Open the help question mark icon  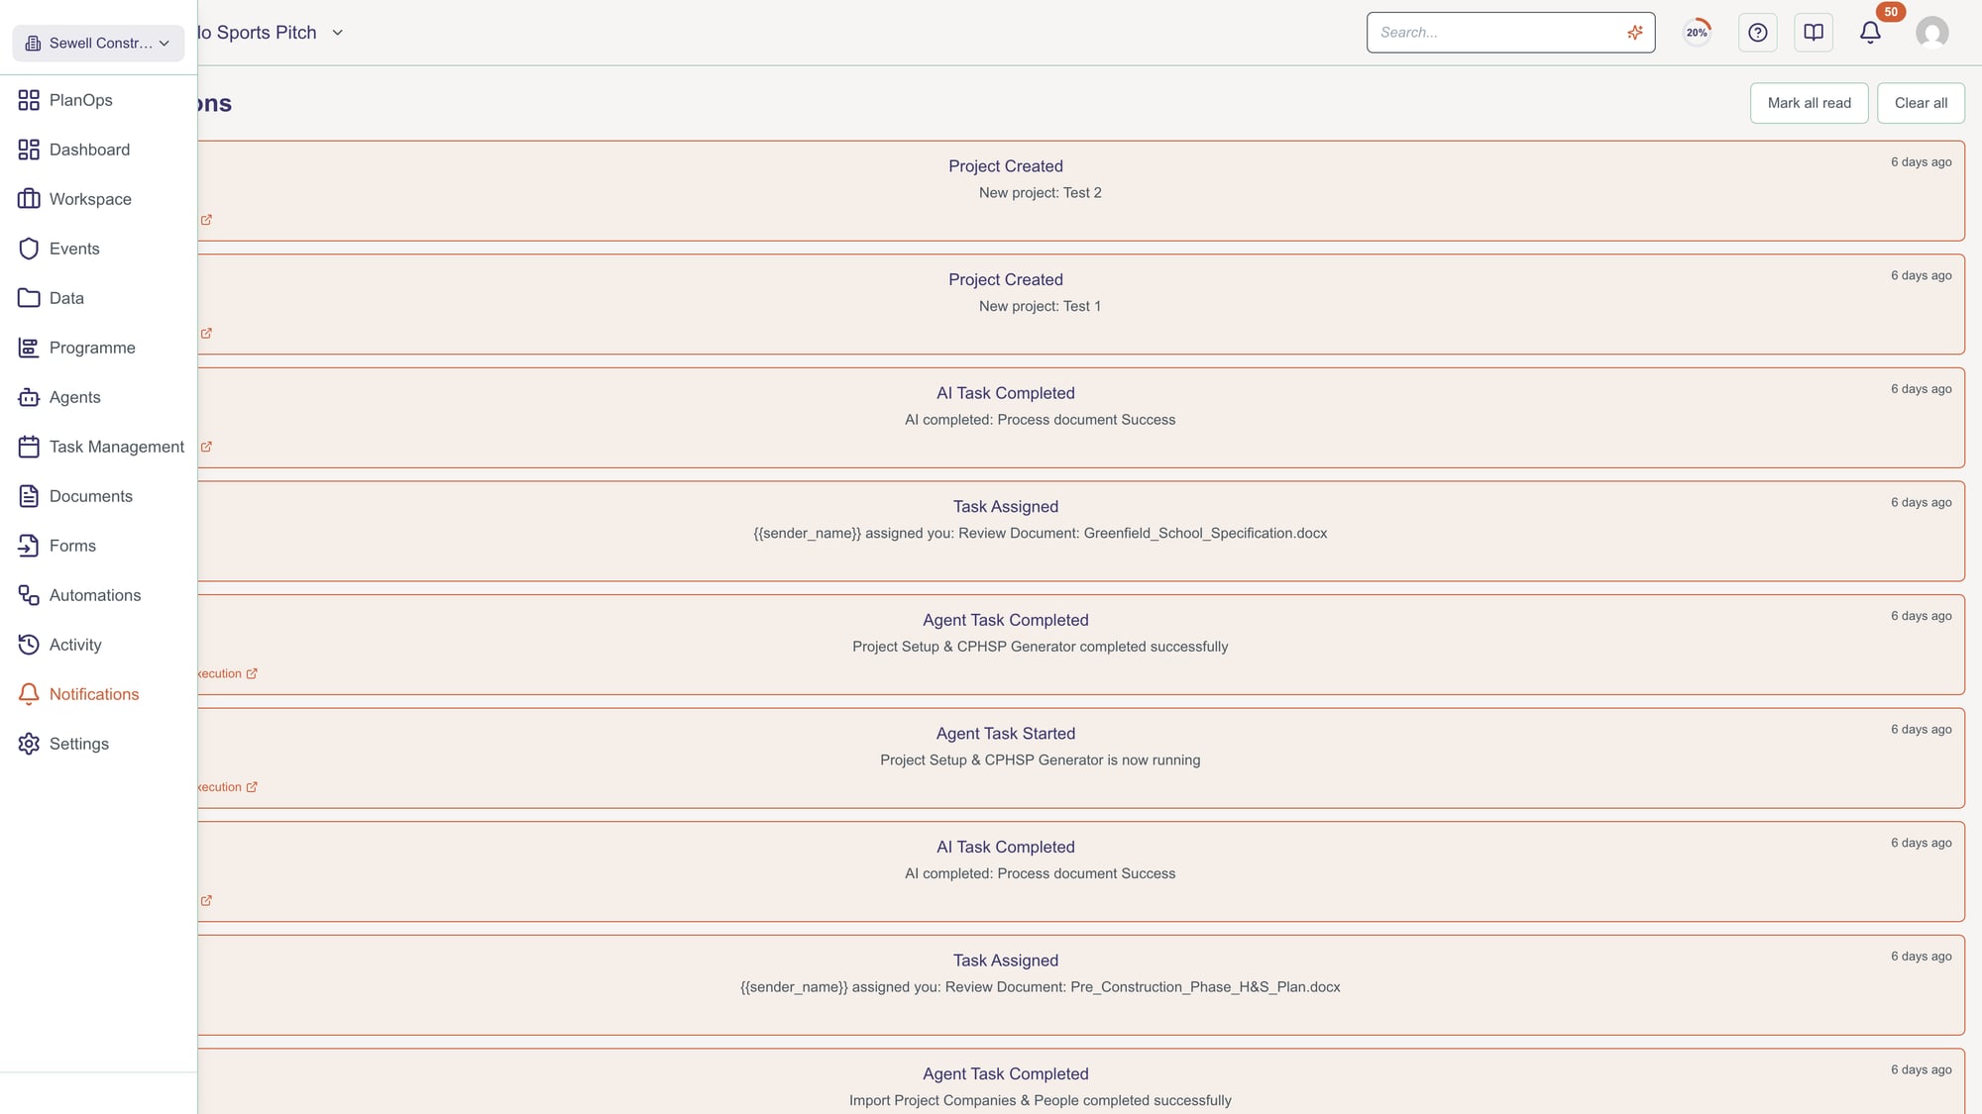(x=1757, y=32)
